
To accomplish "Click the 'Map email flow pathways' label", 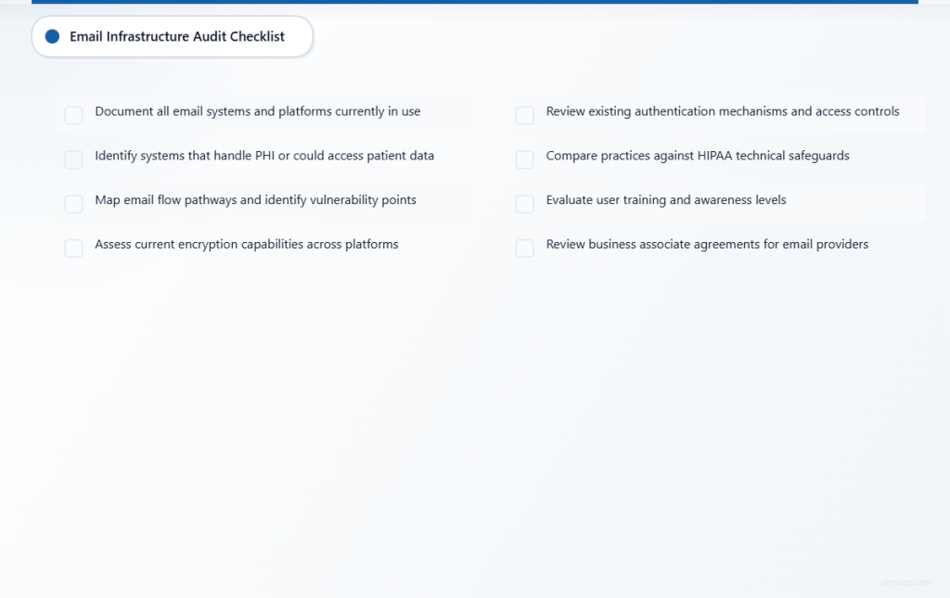I will pyautogui.click(x=255, y=199).
